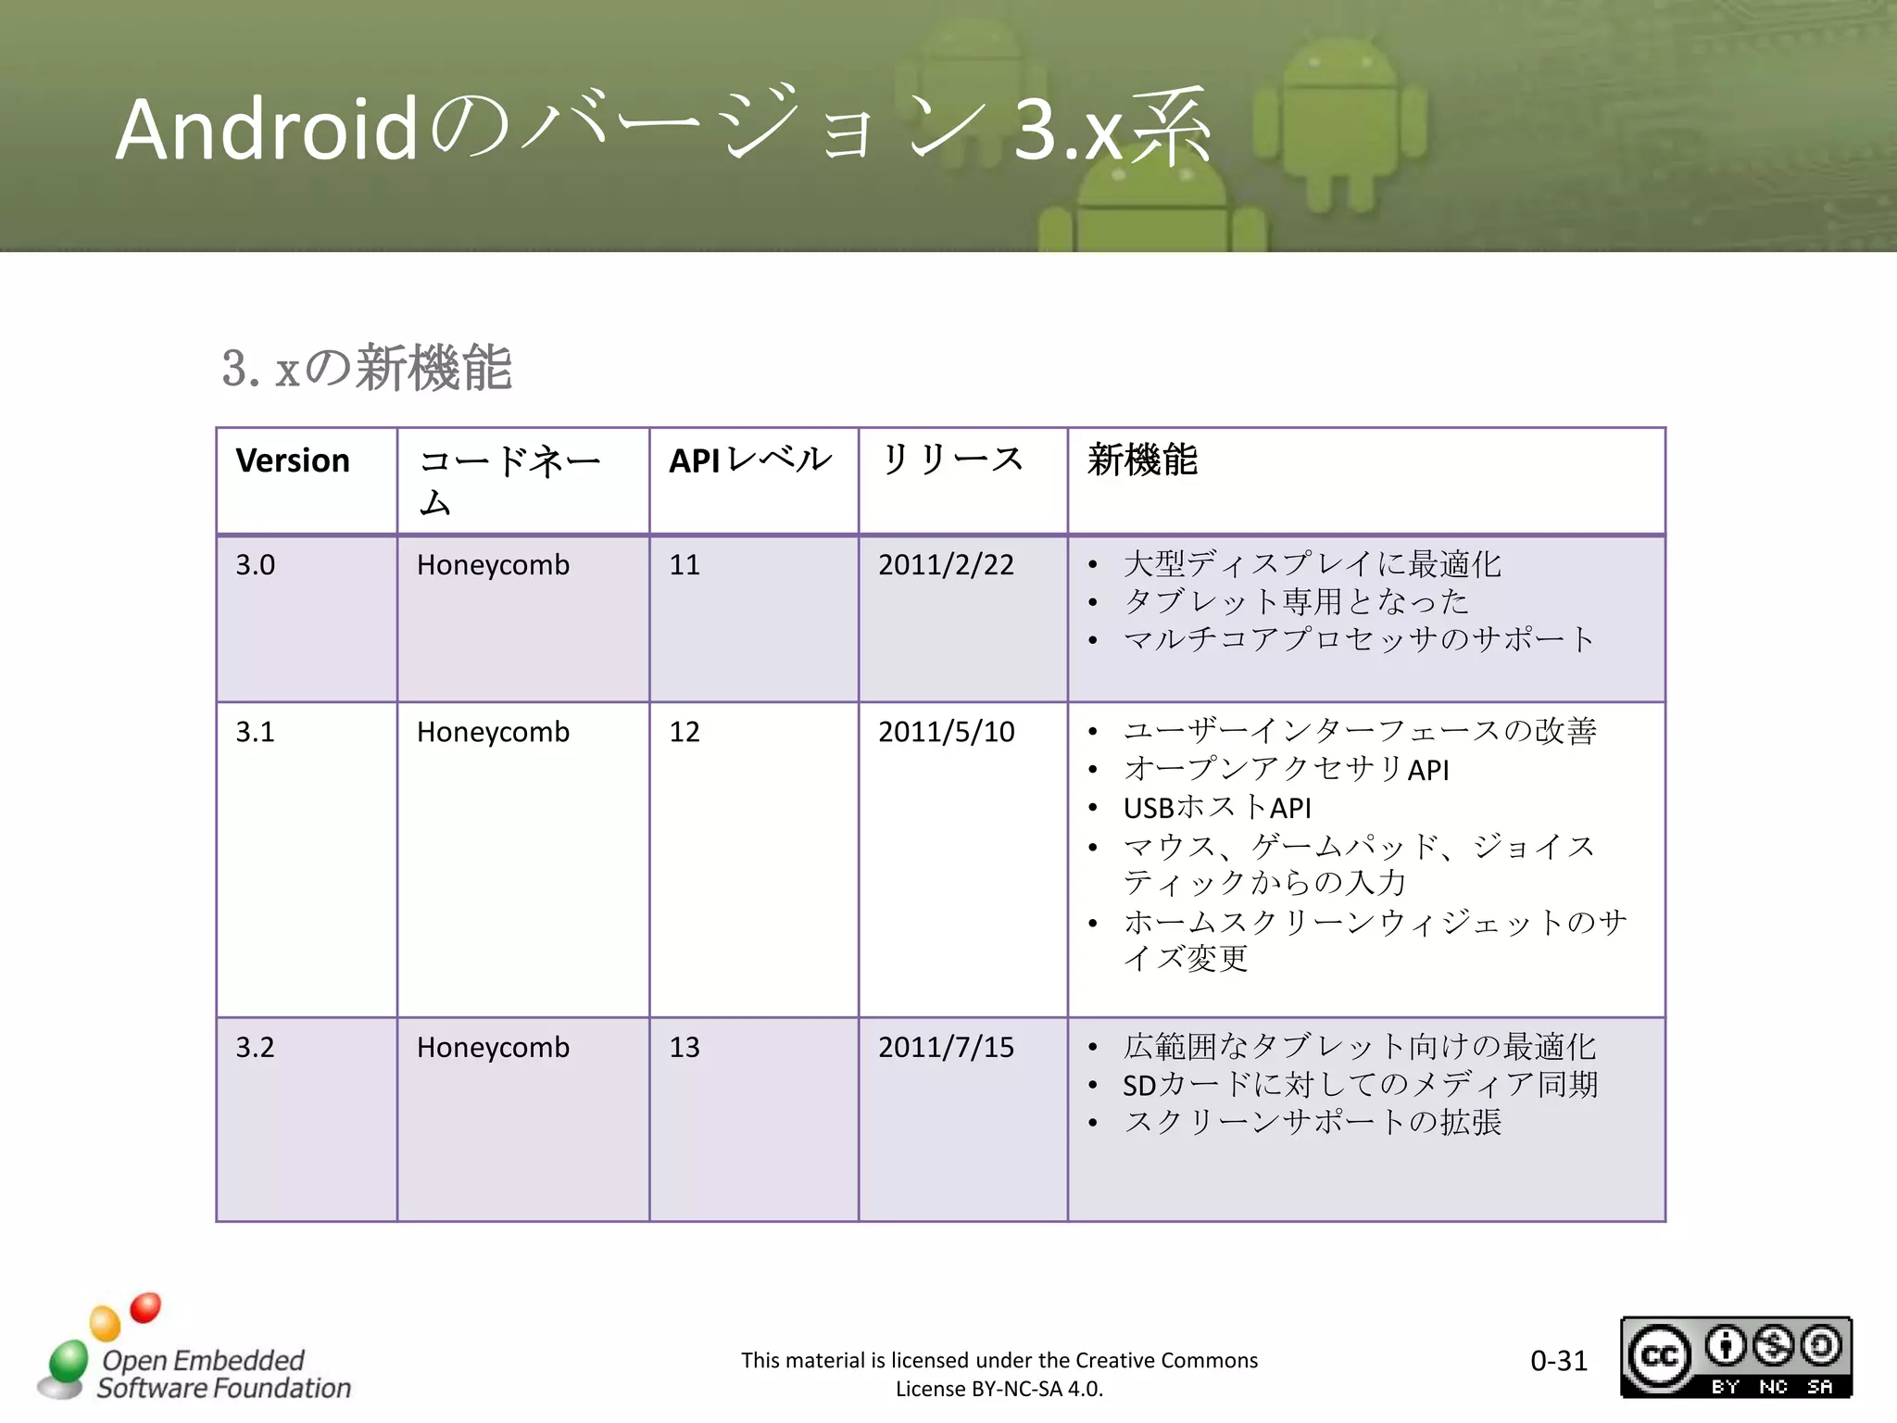Click the Creative Commons license notice text
This screenshot has width=1897, height=1423.
coord(999,1374)
